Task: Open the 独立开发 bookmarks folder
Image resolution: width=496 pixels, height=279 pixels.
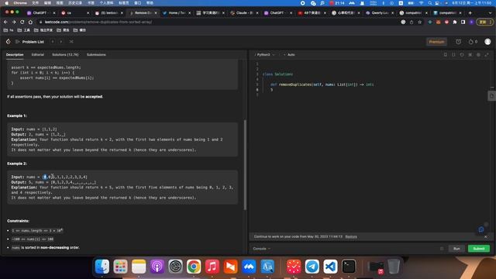Action: (x=43, y=30)
